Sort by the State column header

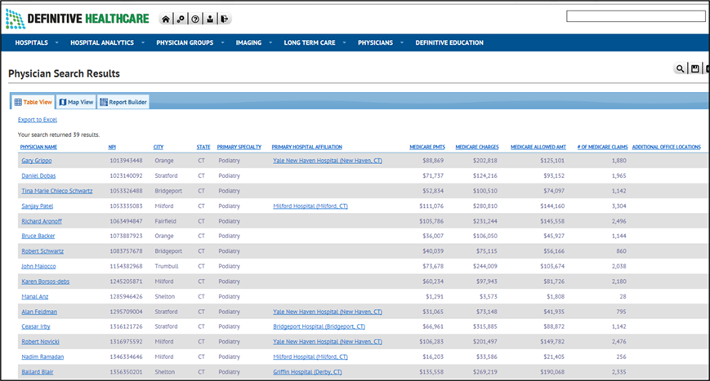pos(203,147)
